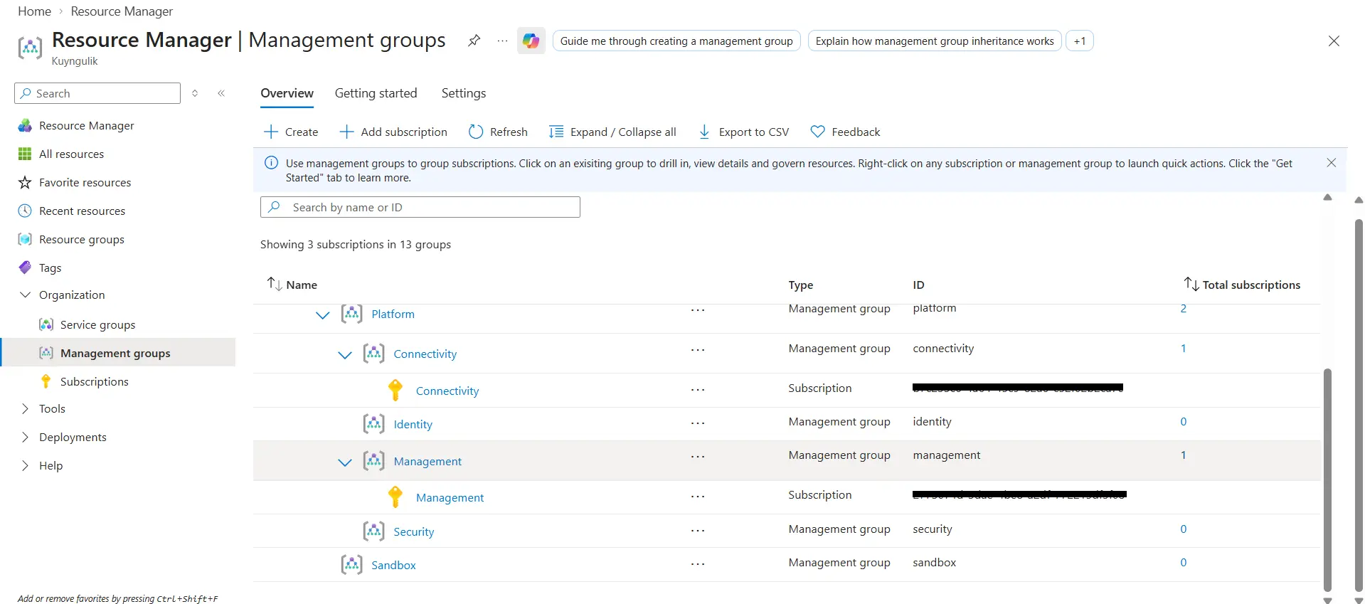Switch to the Getting started tab
This screenshot has height=604, width=1365.
(376, 93)
